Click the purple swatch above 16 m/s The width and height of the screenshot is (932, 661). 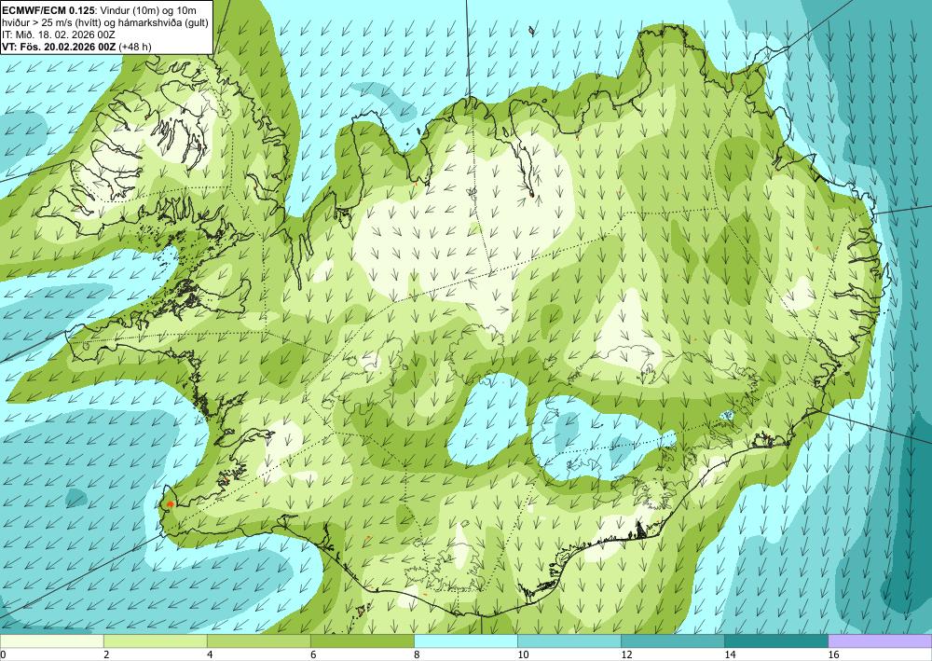881,640
